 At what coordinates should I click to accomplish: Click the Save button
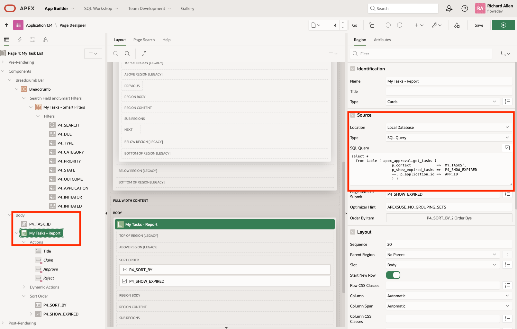[x=479, y=25]
